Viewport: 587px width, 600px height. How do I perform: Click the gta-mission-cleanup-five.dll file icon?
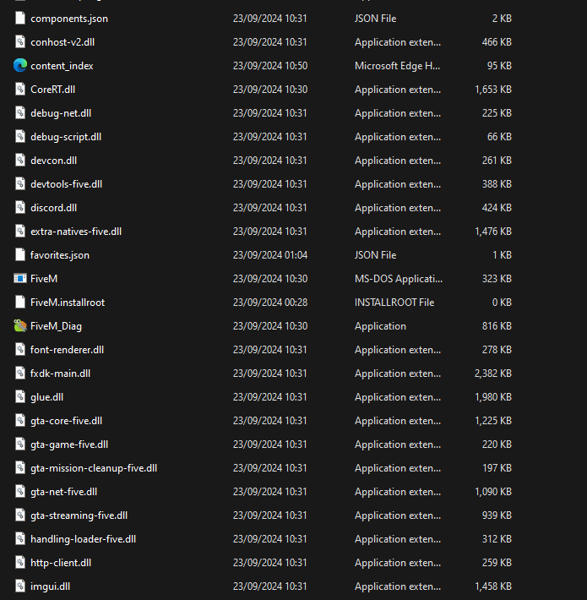(20, 468)
